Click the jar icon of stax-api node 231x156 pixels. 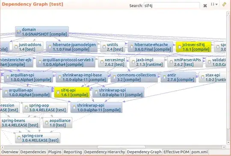pyautogui.click(x=203, y=77)
